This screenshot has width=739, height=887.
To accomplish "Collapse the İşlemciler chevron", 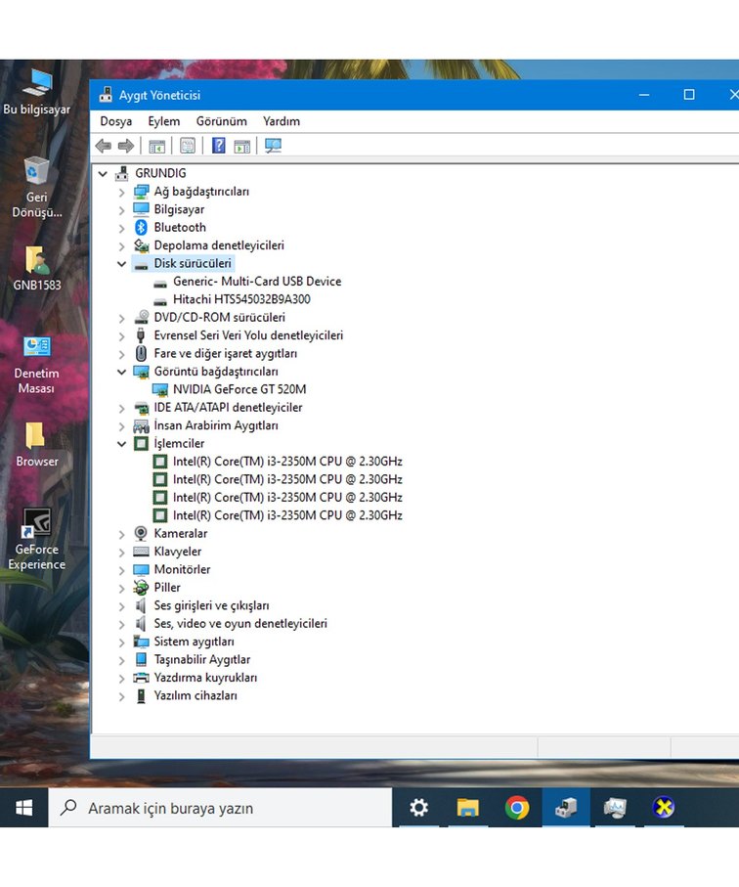I will point(121,444).
